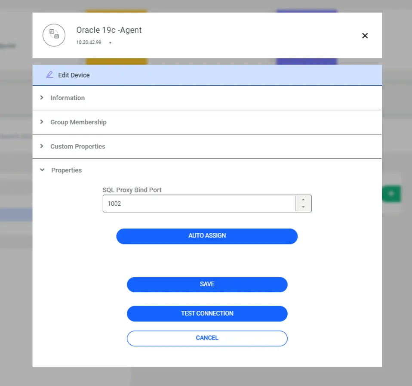
Task: Click the AUTO ASSIGN button
Action: pyautogui.click(x=207, y=236)
